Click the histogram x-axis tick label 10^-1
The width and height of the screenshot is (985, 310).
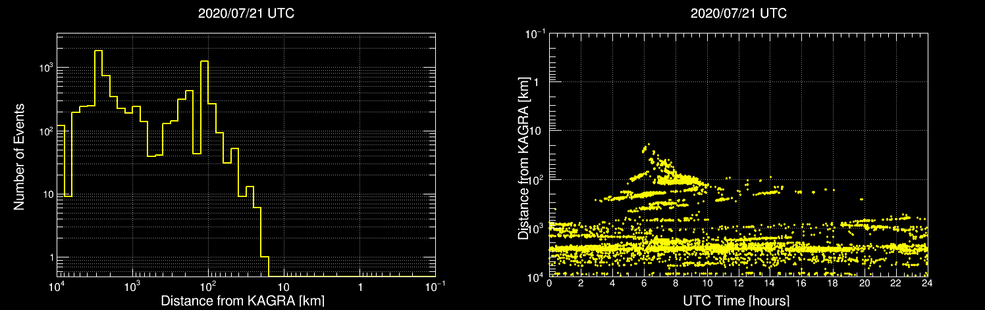click(435, 286)
